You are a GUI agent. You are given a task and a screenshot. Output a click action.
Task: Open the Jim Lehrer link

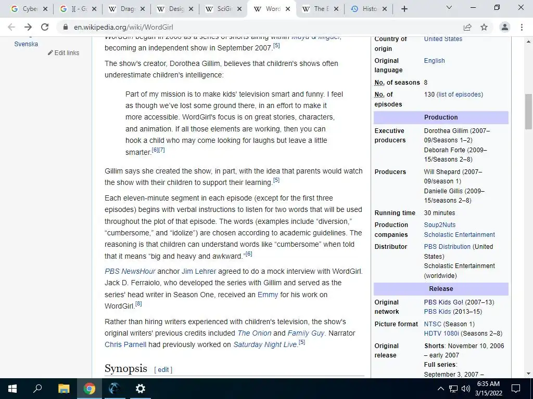coord(199,271)
